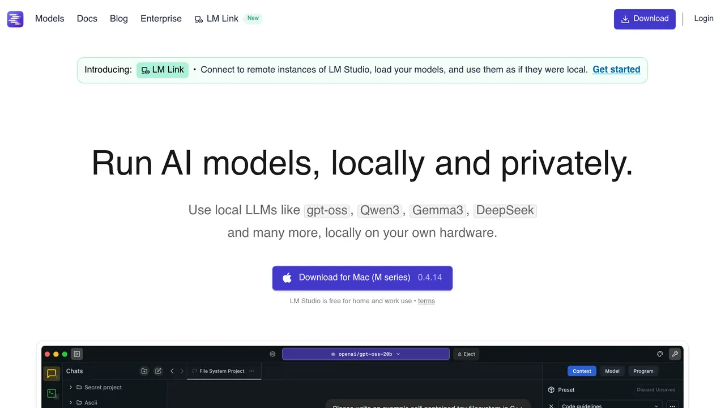
Task: Expand the Ascii folder
Action: coord(71,402)
